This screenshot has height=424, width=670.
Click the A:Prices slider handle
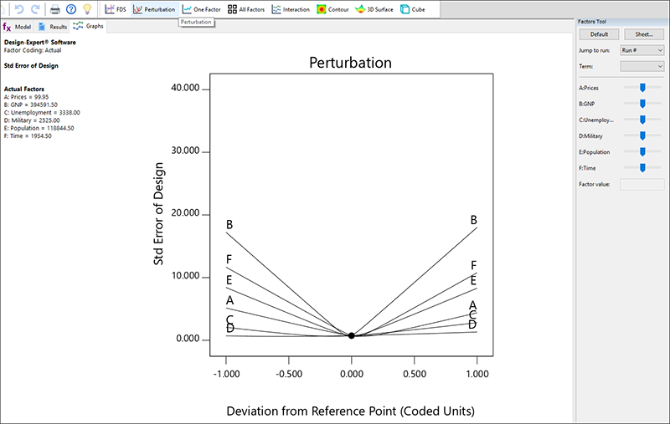point(642,87)
